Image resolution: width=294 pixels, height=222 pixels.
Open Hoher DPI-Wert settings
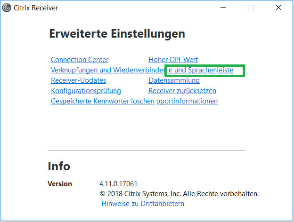(x=173, y=60)
